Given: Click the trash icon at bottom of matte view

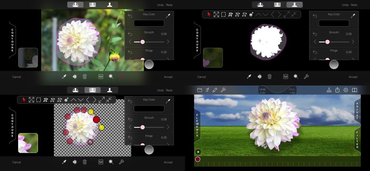Looking at the screenshot, I should tap(269, 77).
